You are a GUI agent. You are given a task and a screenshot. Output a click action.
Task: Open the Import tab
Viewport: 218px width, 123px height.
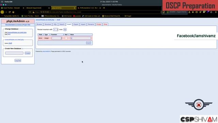(x=83, y=24)
